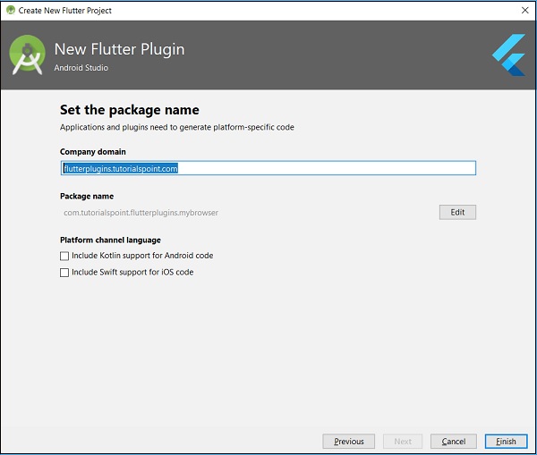The height and width of the screenshot is (455, 537).
Task: Click the 'Company domain' label
Action: pyautogui.click(x=93, y=152)
